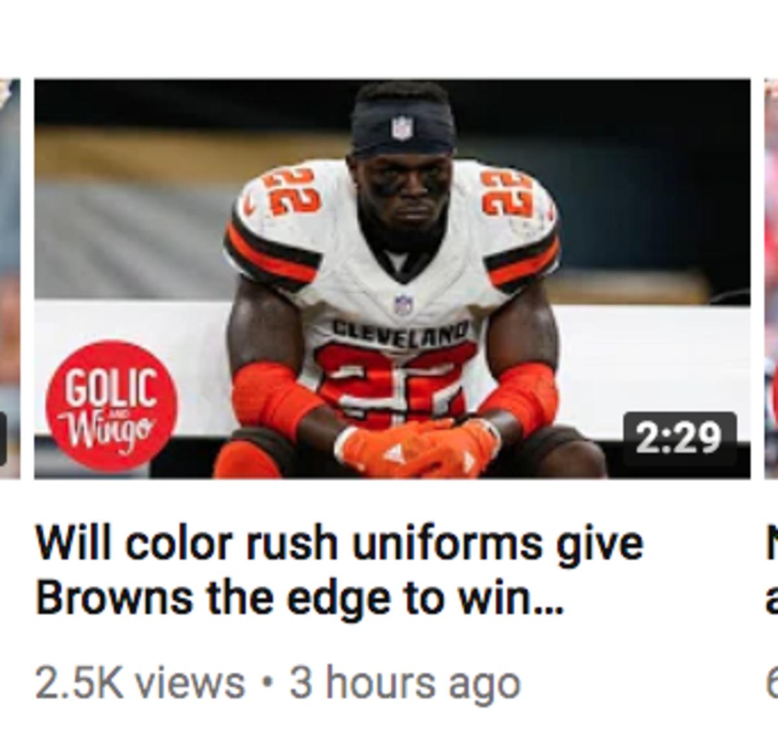
Task: Click the player's black headband
Action: 403,127
